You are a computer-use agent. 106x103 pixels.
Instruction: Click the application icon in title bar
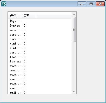(4, 4)
